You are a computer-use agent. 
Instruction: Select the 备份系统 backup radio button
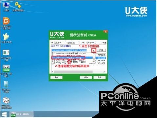(66, 43)
